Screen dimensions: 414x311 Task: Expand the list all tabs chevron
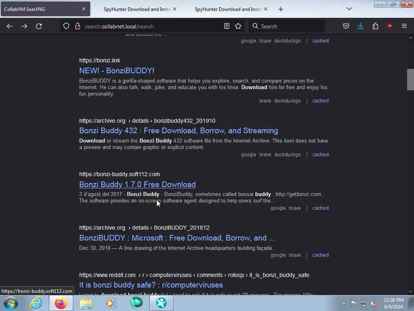(349, 9)
